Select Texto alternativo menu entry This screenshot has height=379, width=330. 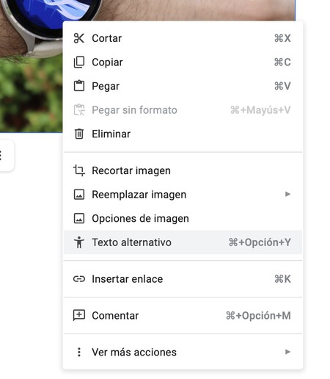pyautogui.click(x=183, y=242)
